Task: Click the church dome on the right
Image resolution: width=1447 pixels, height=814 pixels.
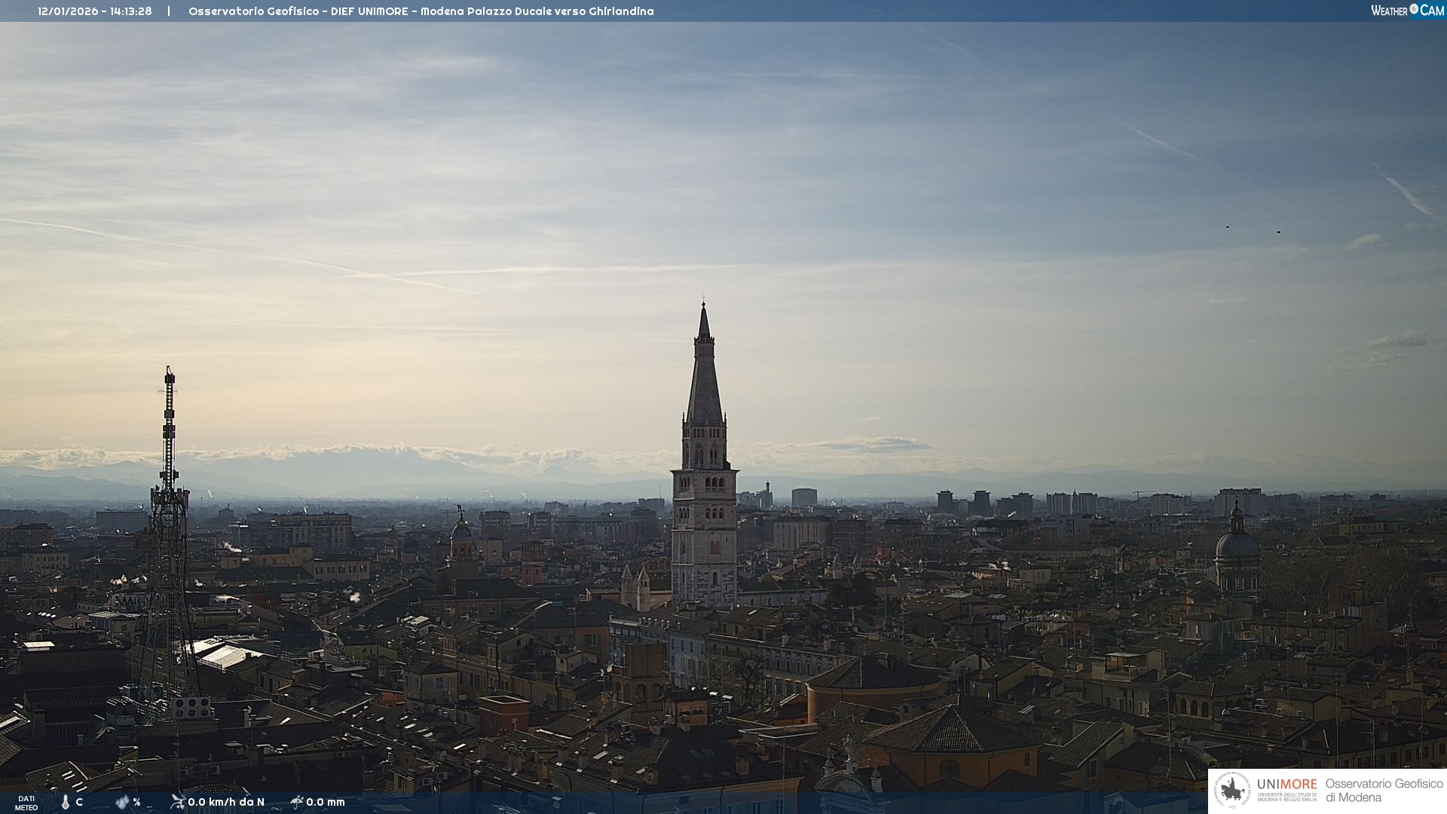Action: (x=1237, y=543)
